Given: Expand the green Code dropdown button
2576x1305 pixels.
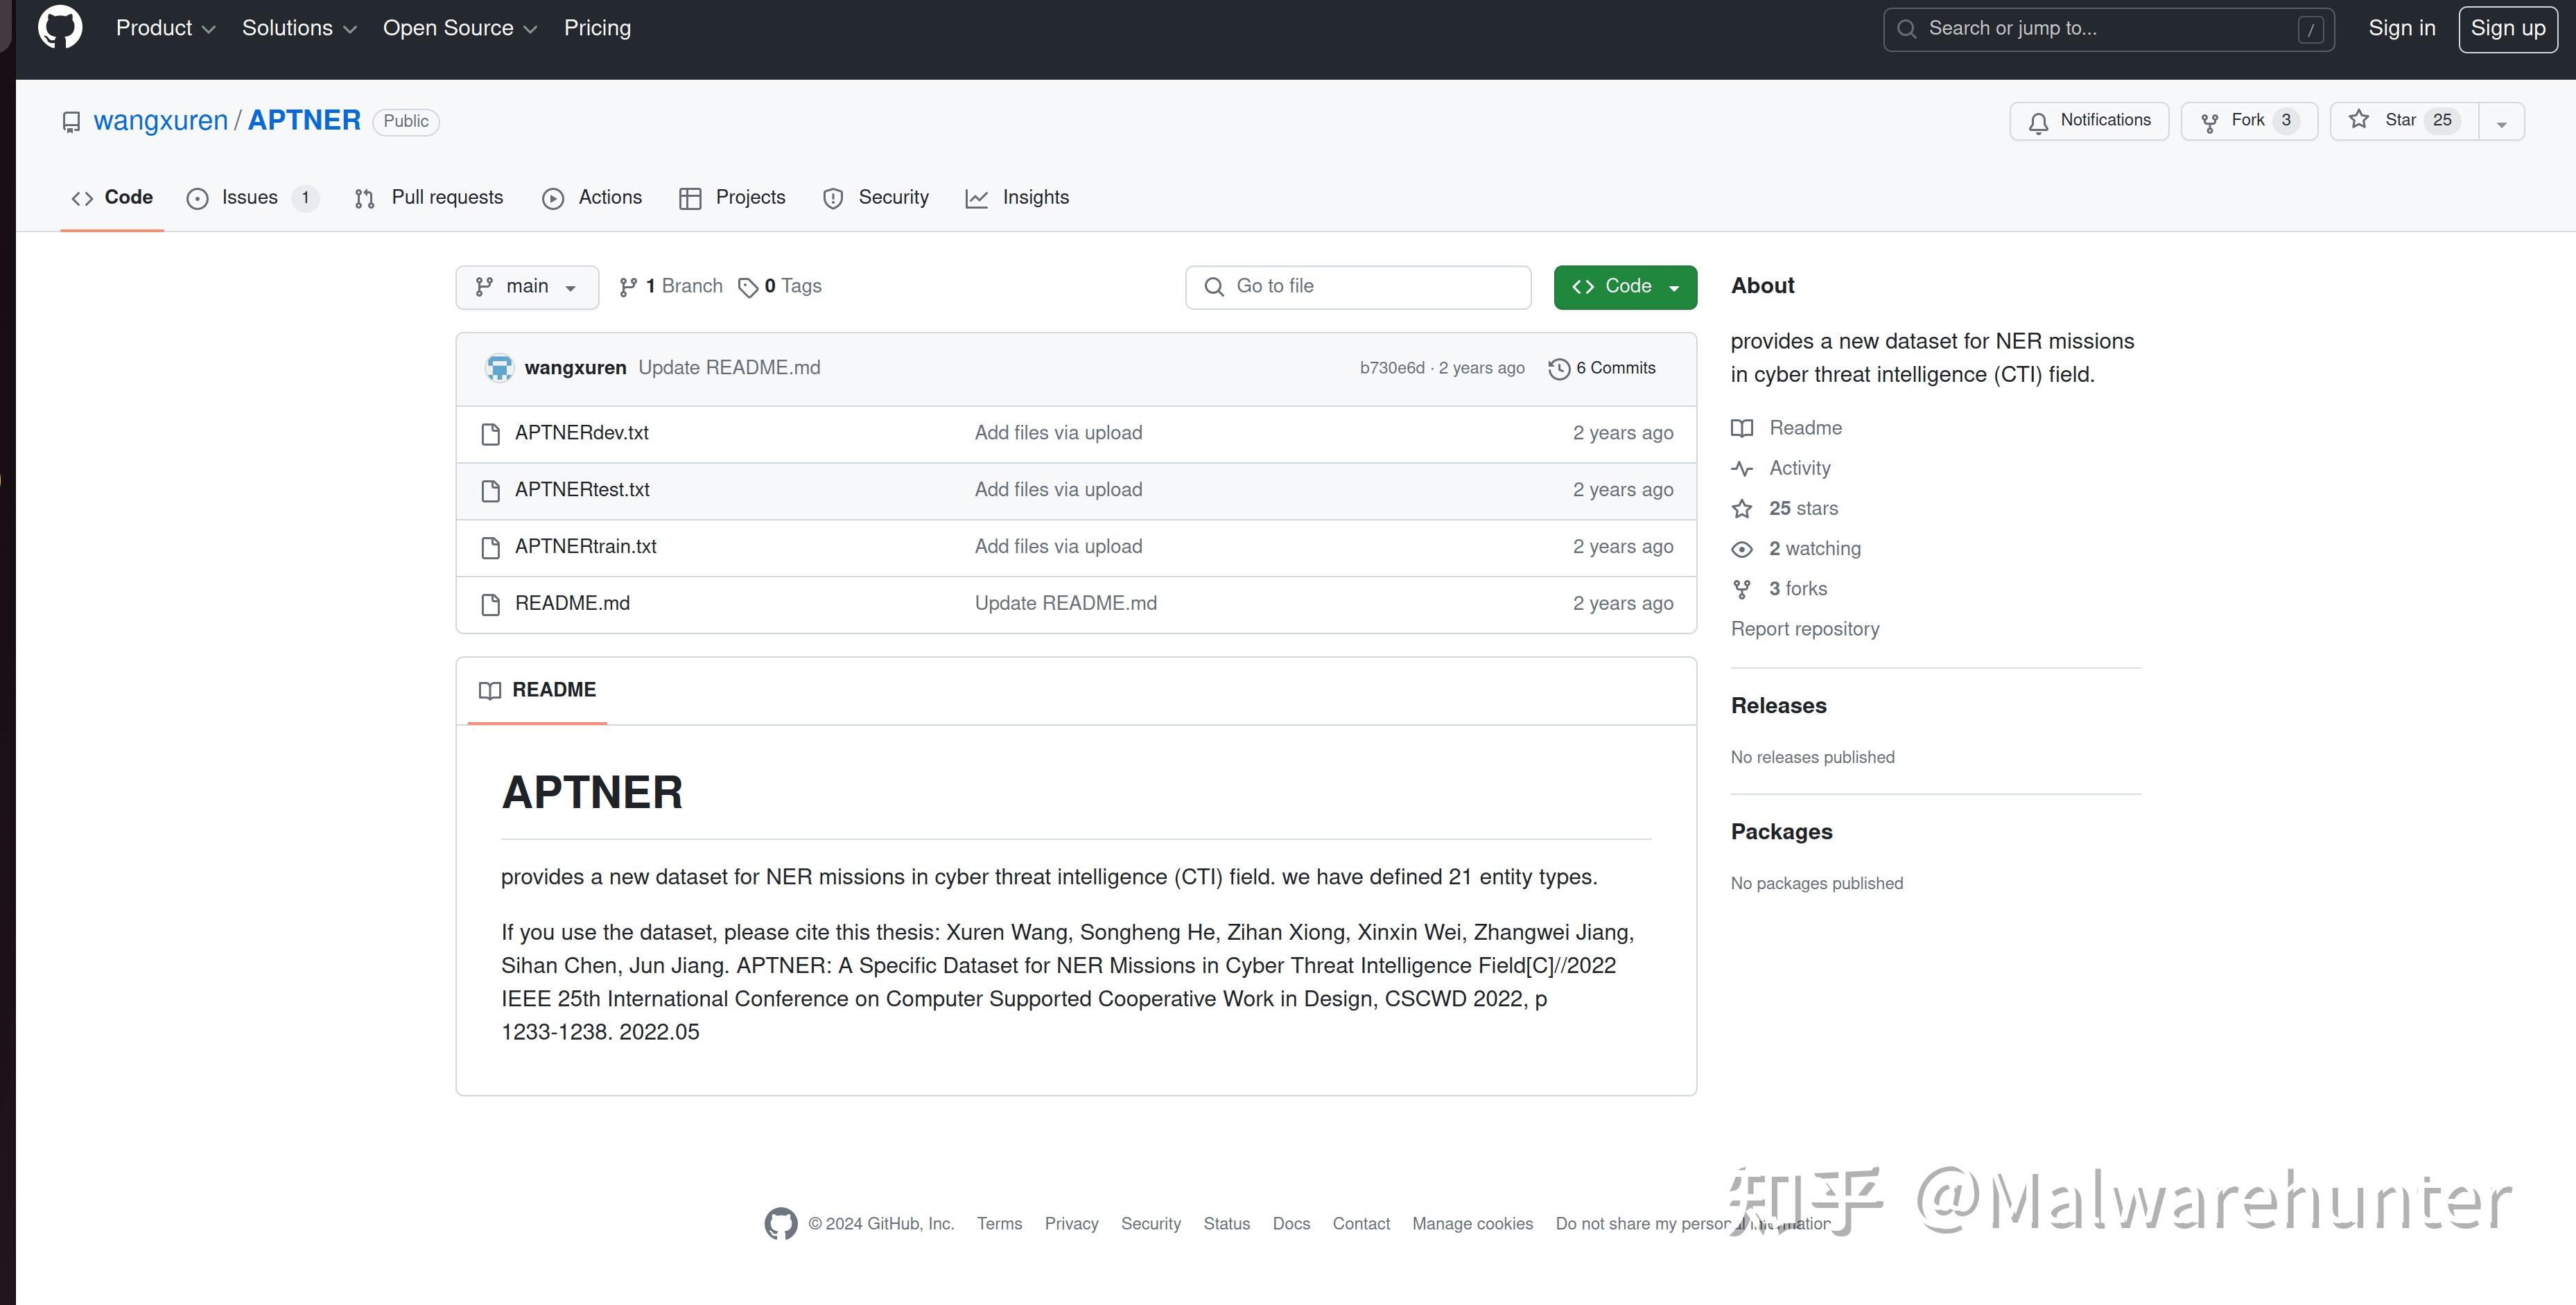Looking at the screenshot, I should tap(1625, 287).
